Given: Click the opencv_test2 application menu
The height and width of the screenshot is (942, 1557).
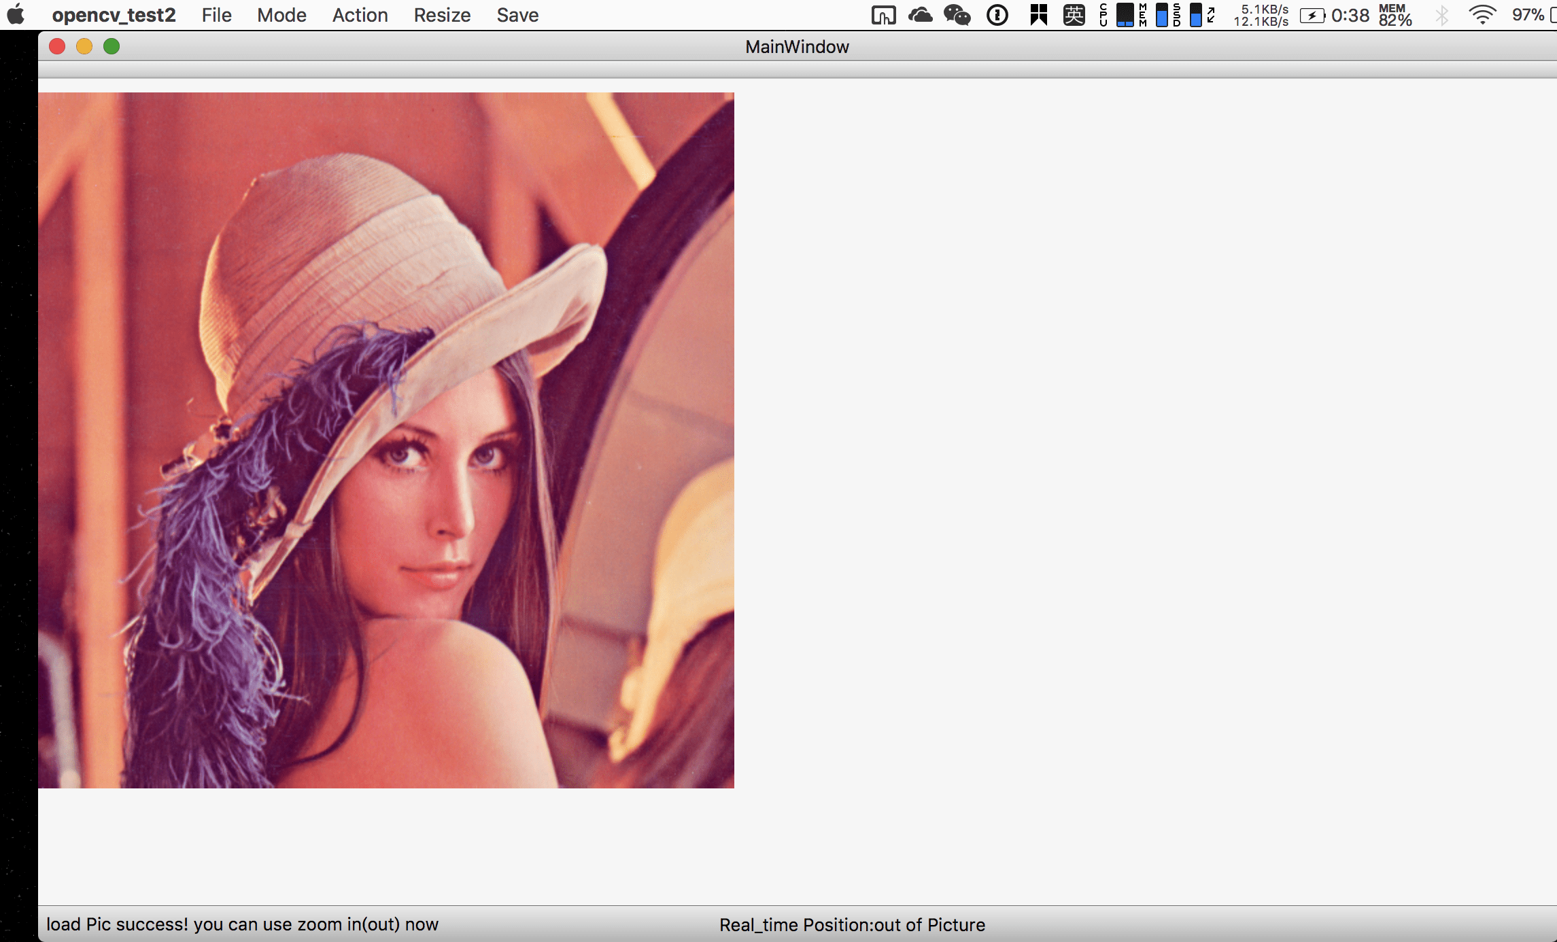Looking at the screenshot, I should 114,15.
